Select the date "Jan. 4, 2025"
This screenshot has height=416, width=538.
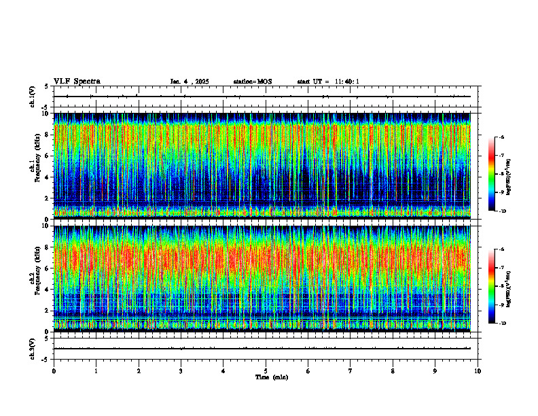(190, 82)
